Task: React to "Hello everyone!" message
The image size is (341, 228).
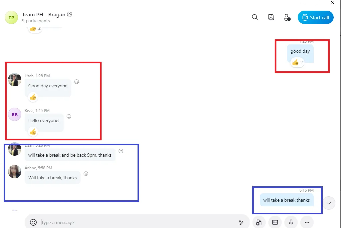Action: [x=69, y=116]
